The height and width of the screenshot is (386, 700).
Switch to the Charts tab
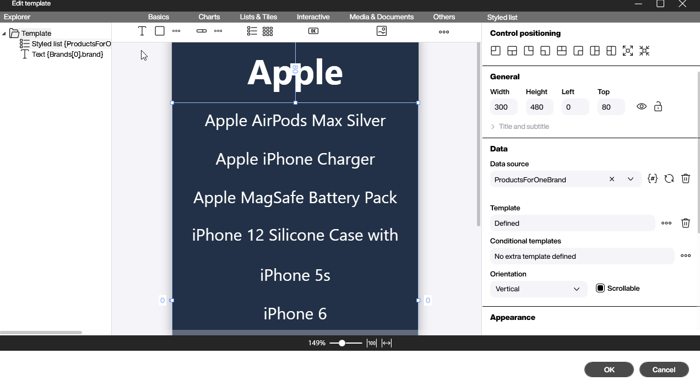pyautogui.click(x=209, y=17)
